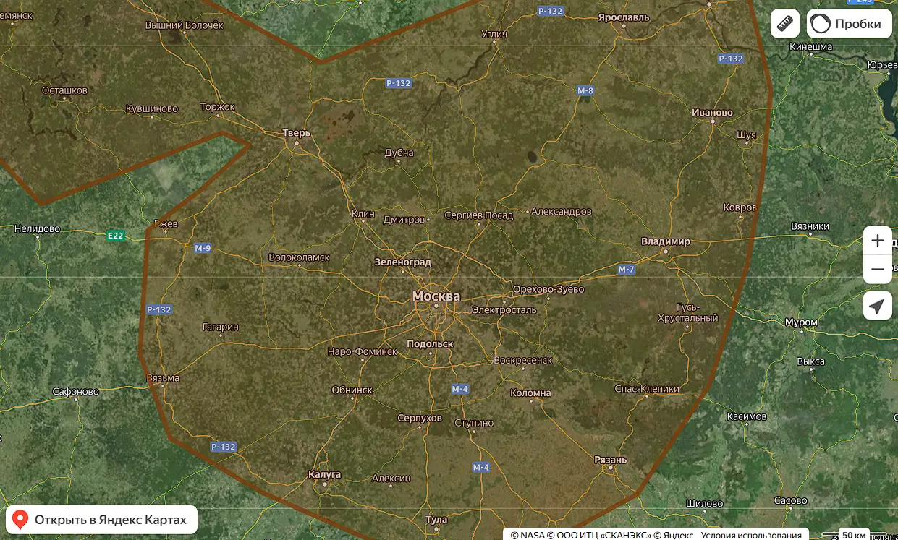The image size is (898, 540).
Task: Select the Ярославль city label
Action: click(624, 17)
